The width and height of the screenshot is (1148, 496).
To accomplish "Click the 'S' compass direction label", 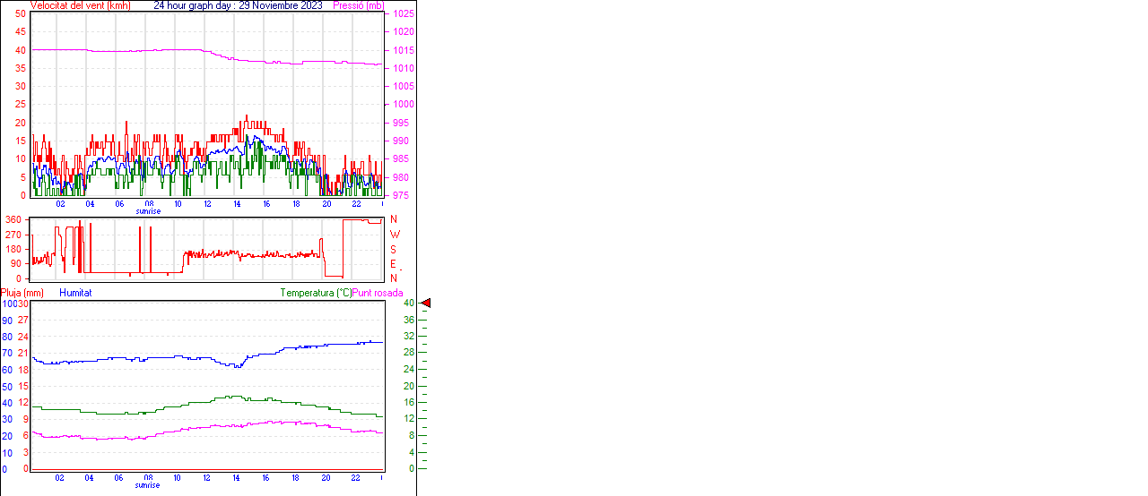I will click(x=393, y=249).
